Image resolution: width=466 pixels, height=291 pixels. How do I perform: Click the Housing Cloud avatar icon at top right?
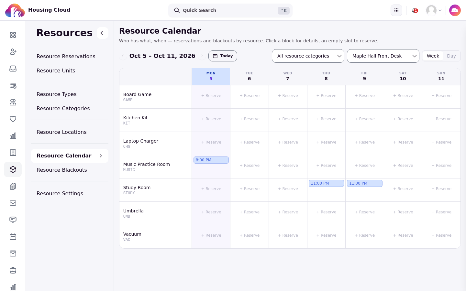455,10
